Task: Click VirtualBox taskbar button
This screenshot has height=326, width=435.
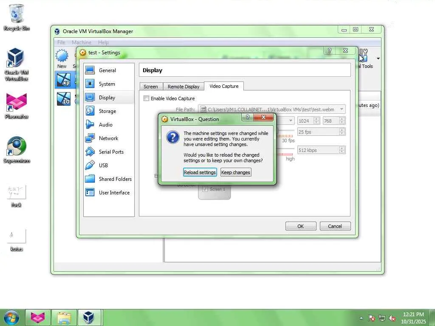Action: 90,318
